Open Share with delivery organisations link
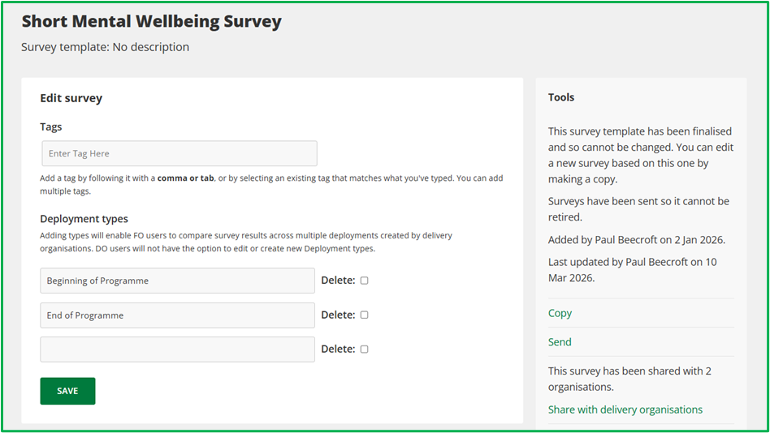This screenshot has height=433, width=770. (625, 409)
